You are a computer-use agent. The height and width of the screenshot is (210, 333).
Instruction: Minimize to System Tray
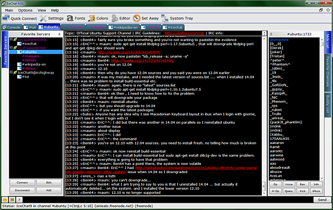177,19
